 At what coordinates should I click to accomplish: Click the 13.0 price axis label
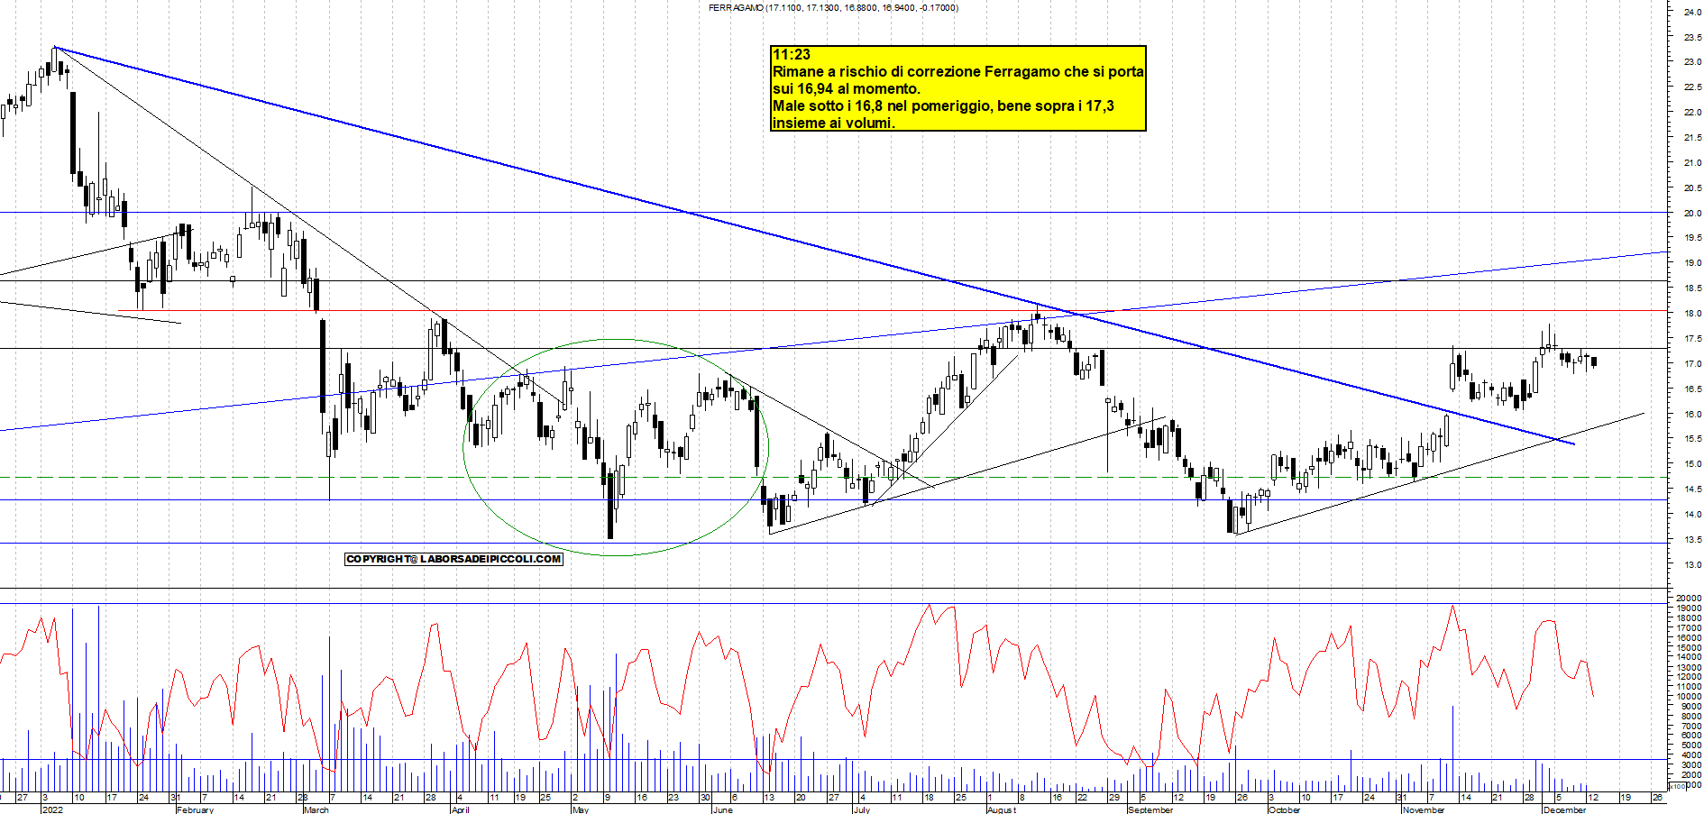(x=1692, y=565)
